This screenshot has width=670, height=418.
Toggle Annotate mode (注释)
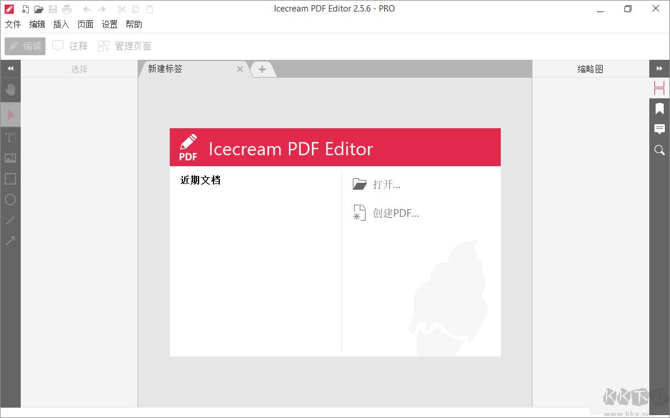70,46
